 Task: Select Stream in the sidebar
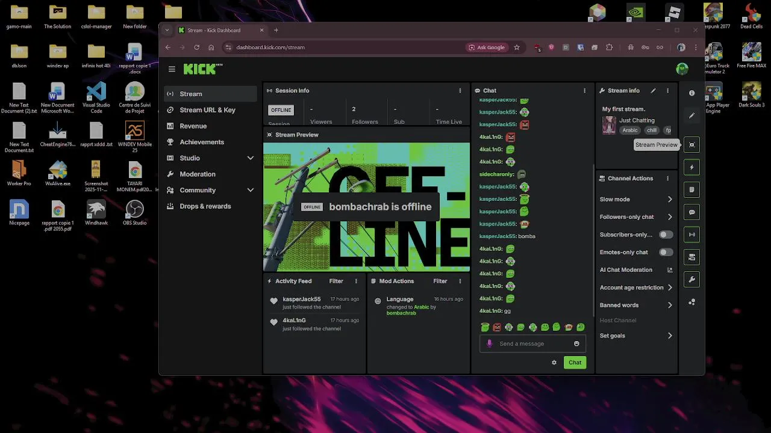coord(210,94)
